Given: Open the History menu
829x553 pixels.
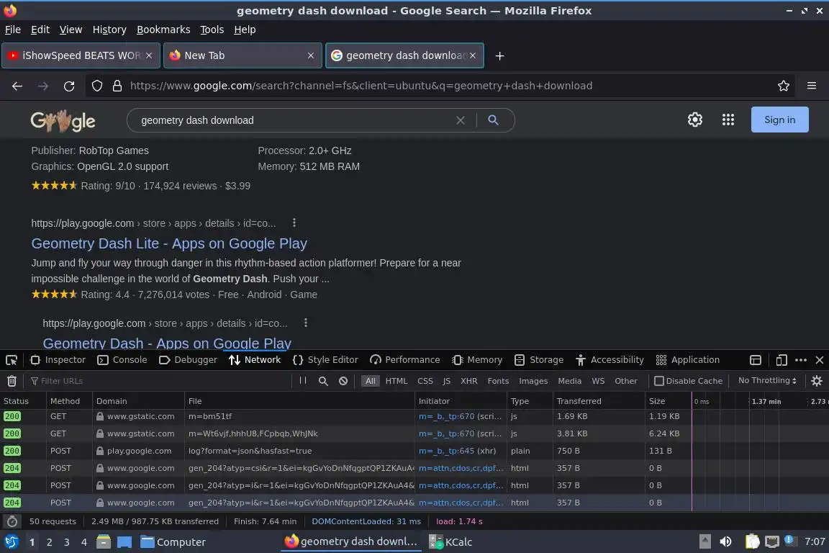Looking at the screenshot, I should [109, 30].
